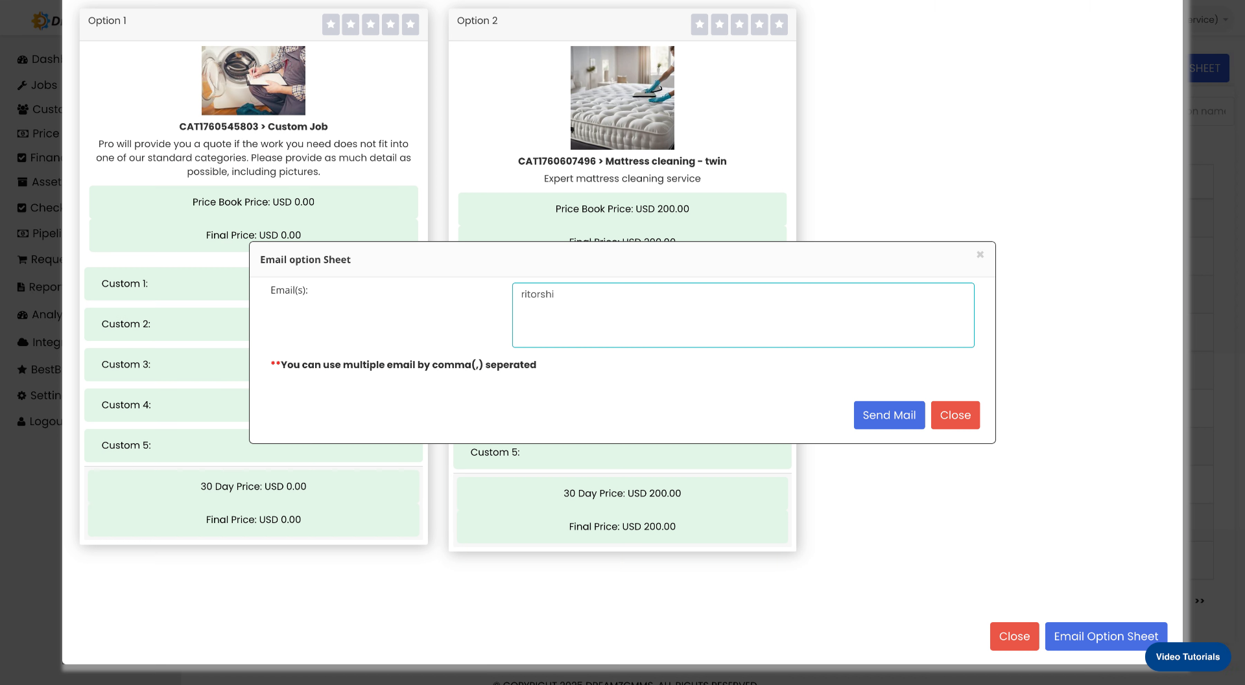Screen dimensions: 1245x685
Task: Click Option 1 30 Day Price USD 0.00
Action: pos(254,487)
